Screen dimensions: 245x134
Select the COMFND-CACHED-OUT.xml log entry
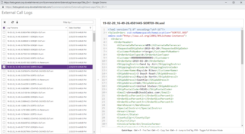pyautogui.click(x=30, y=71)
